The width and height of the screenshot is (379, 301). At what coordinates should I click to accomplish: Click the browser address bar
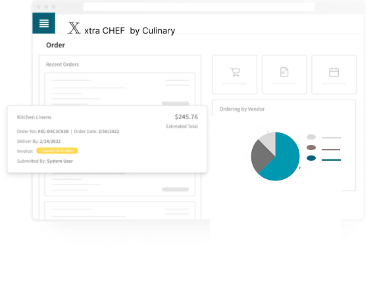199,7
